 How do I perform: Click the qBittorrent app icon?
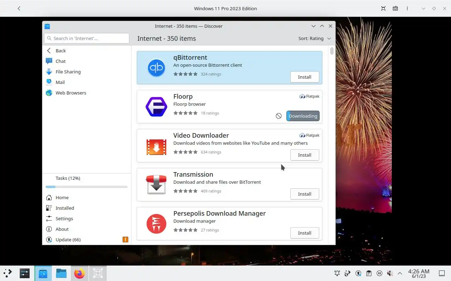tap(156, 67)
